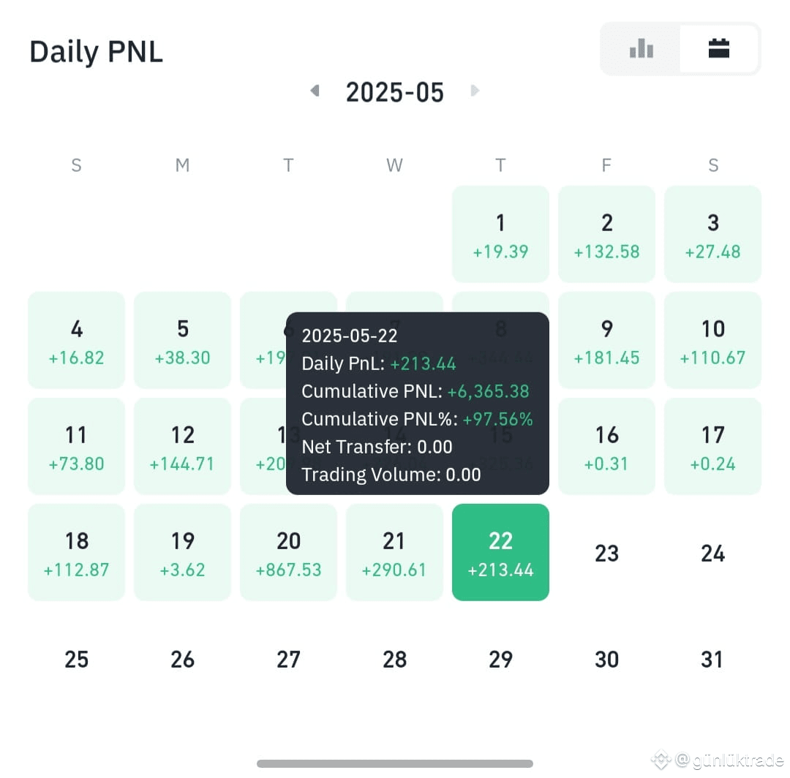This screenshot has height=778, width=790.
Task: Choose day 4 with +16.82
Action: [x=76, y=340]
